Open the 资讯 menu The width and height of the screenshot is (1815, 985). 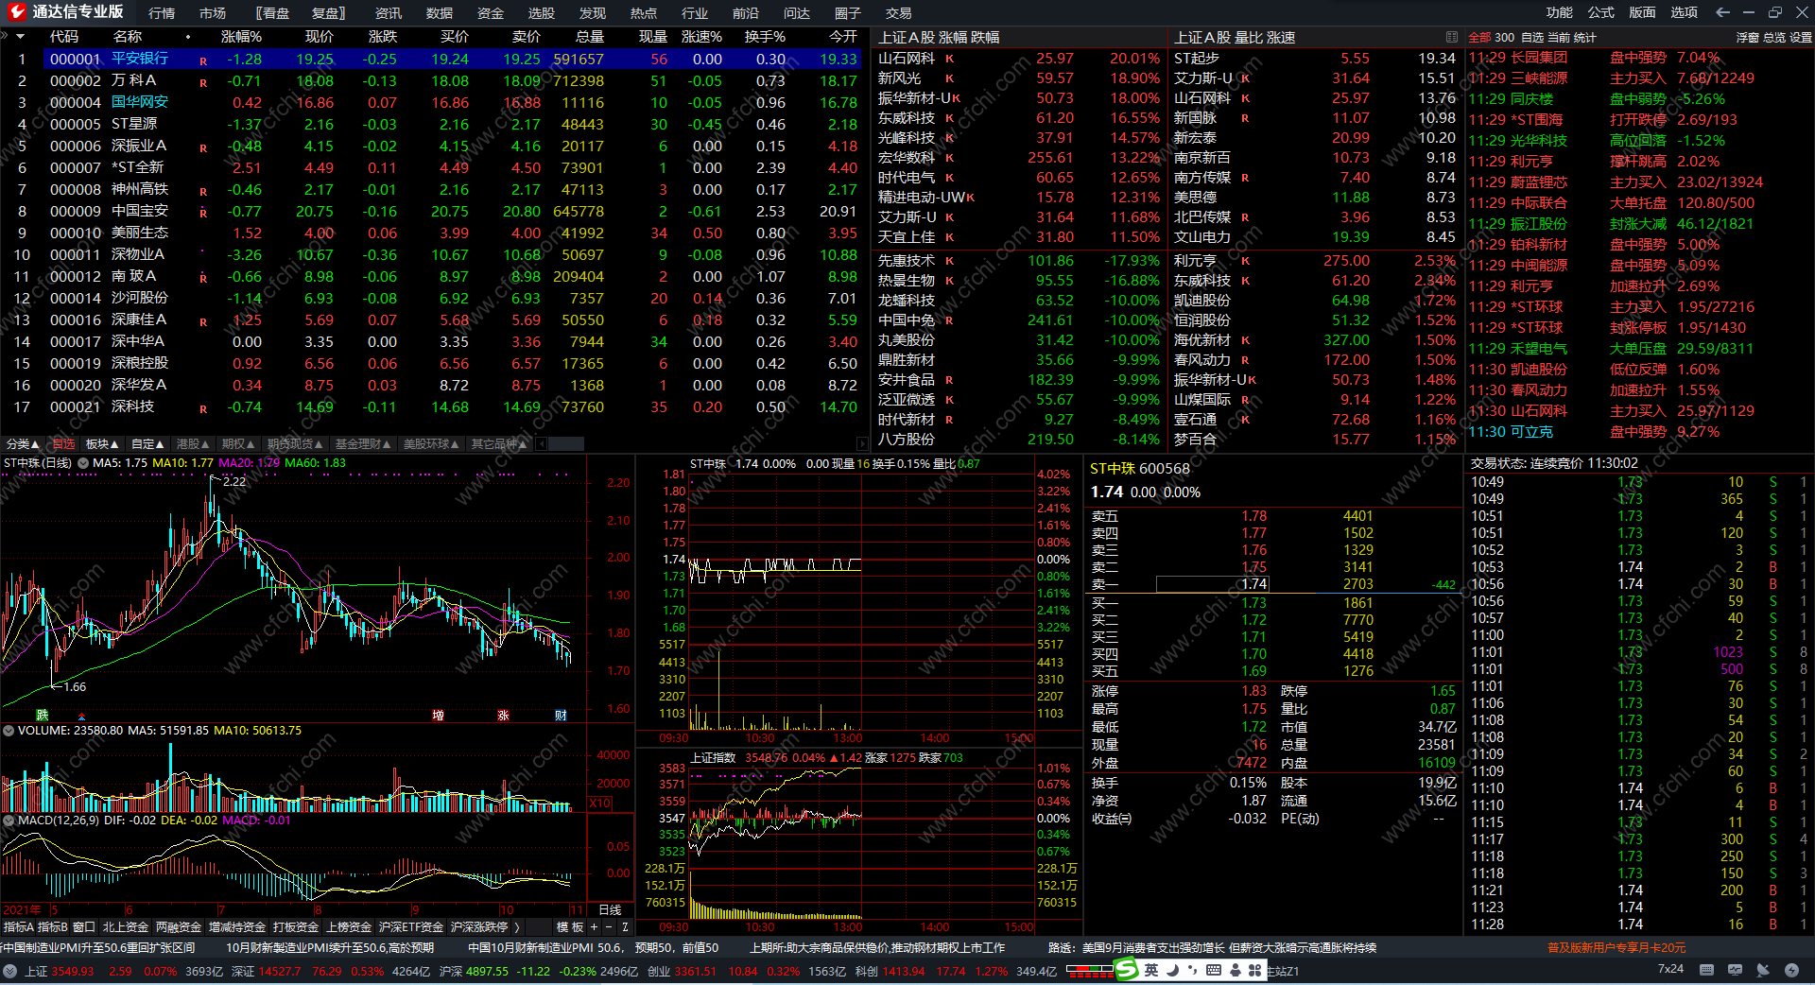389,13
